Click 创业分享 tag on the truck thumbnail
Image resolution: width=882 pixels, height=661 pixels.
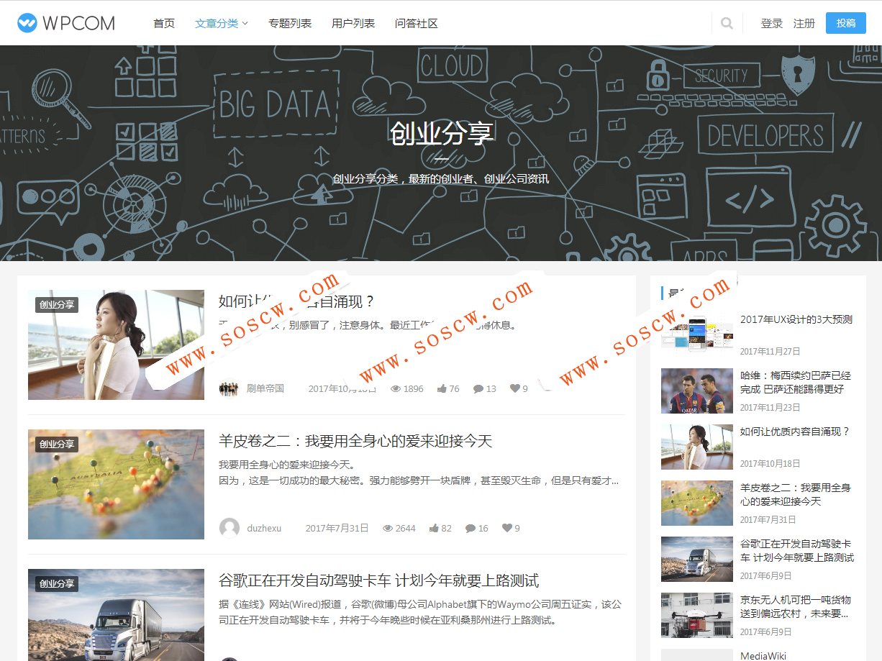tap(57, 584)
